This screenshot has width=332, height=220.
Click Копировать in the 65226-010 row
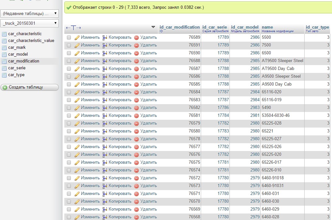click(x=120, y=170)
